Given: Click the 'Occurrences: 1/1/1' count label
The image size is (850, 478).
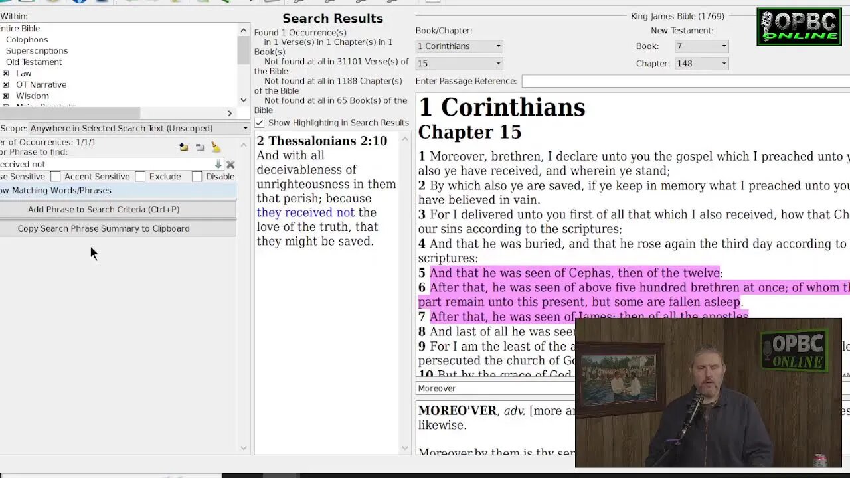Looking at the screenshot, I should point(48,142).
